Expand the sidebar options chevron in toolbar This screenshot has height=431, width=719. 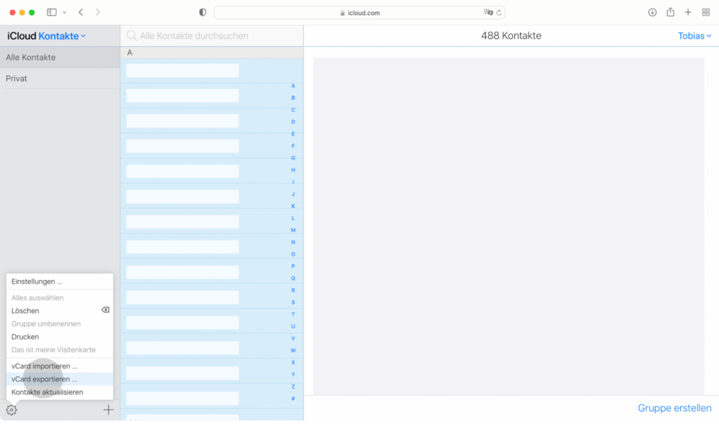(x=64, y=12)
